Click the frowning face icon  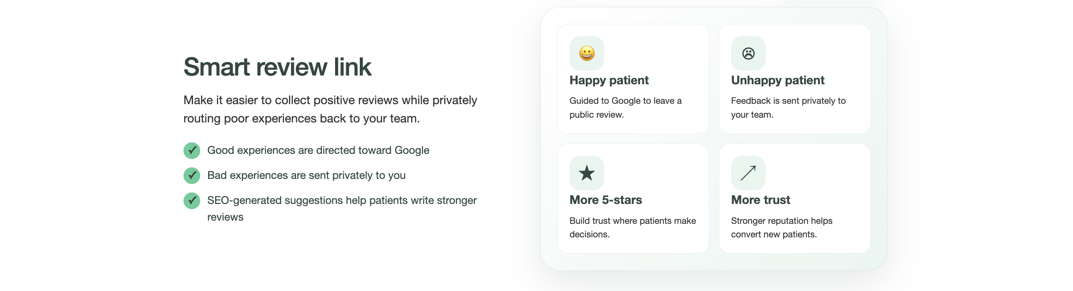(x=748, y=53)
